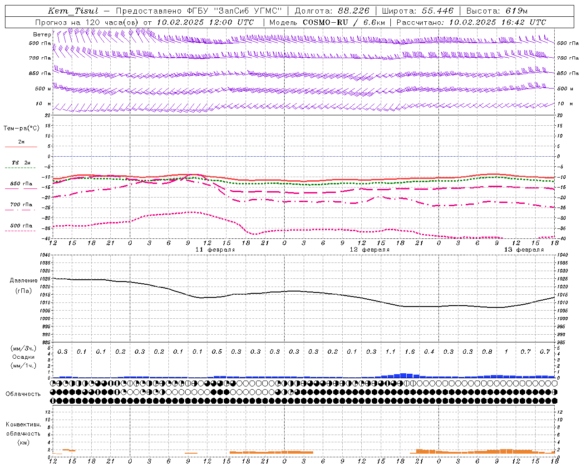This screenshot has width=581, height=465.
Task: Click the 'Td 2м' dew point legend
Action: click(x=21, y=163)
